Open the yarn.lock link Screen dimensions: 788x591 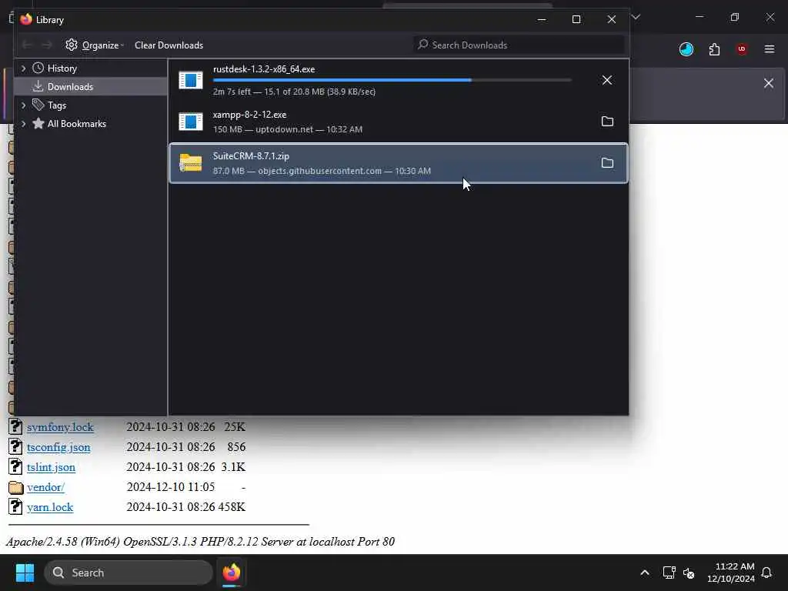point(50,508)
